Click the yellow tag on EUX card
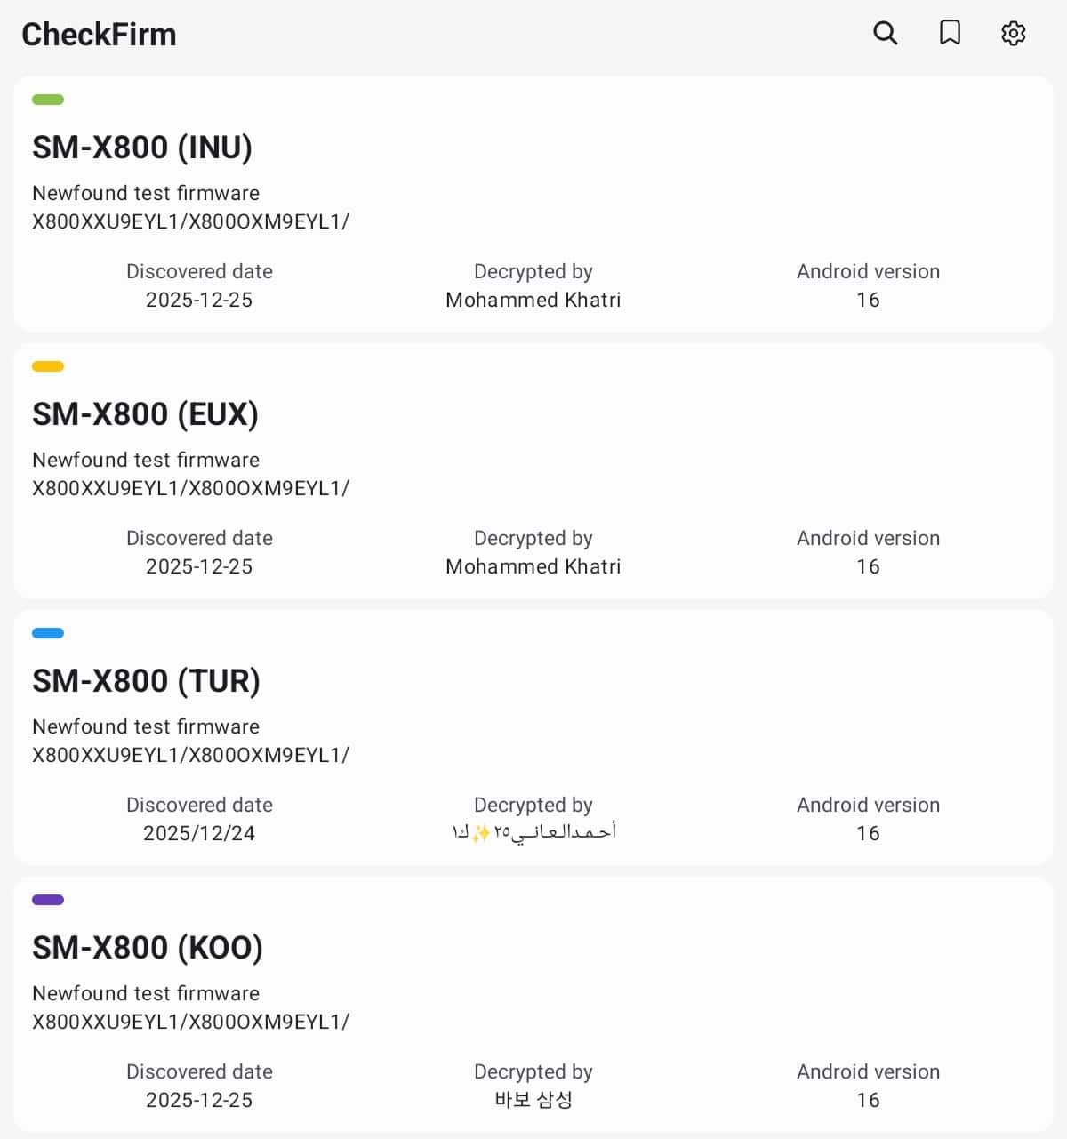 pyautogui.click(x=48, y=366)
